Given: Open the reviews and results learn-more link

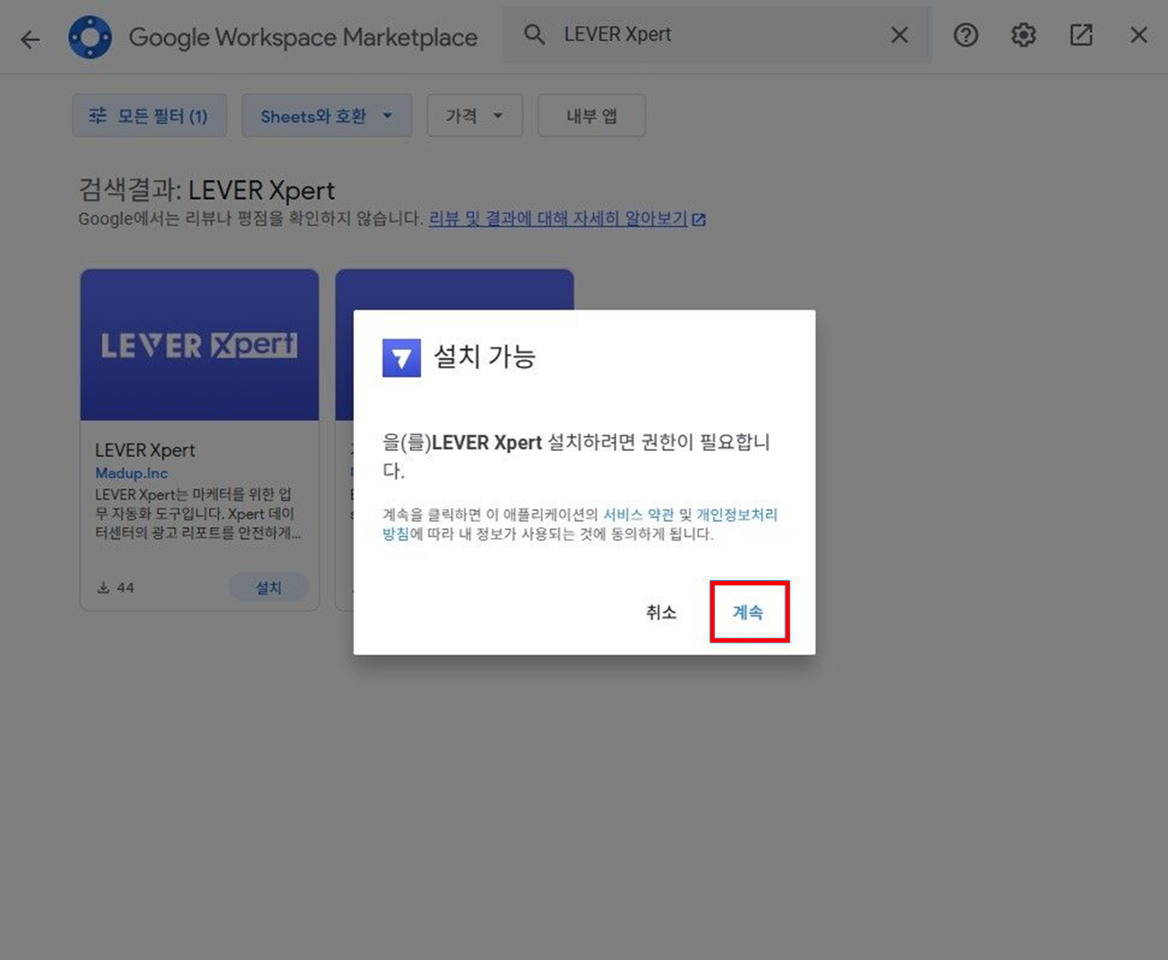Looking at the screenshot, I should click(x=558, y=218).
